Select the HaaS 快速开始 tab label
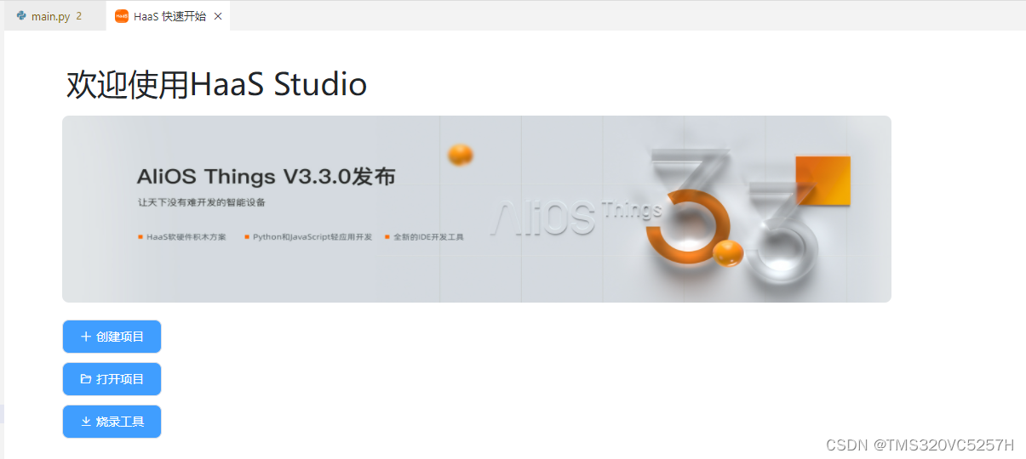This screenshot has height=459, width=1026. (x=169, y=16)
